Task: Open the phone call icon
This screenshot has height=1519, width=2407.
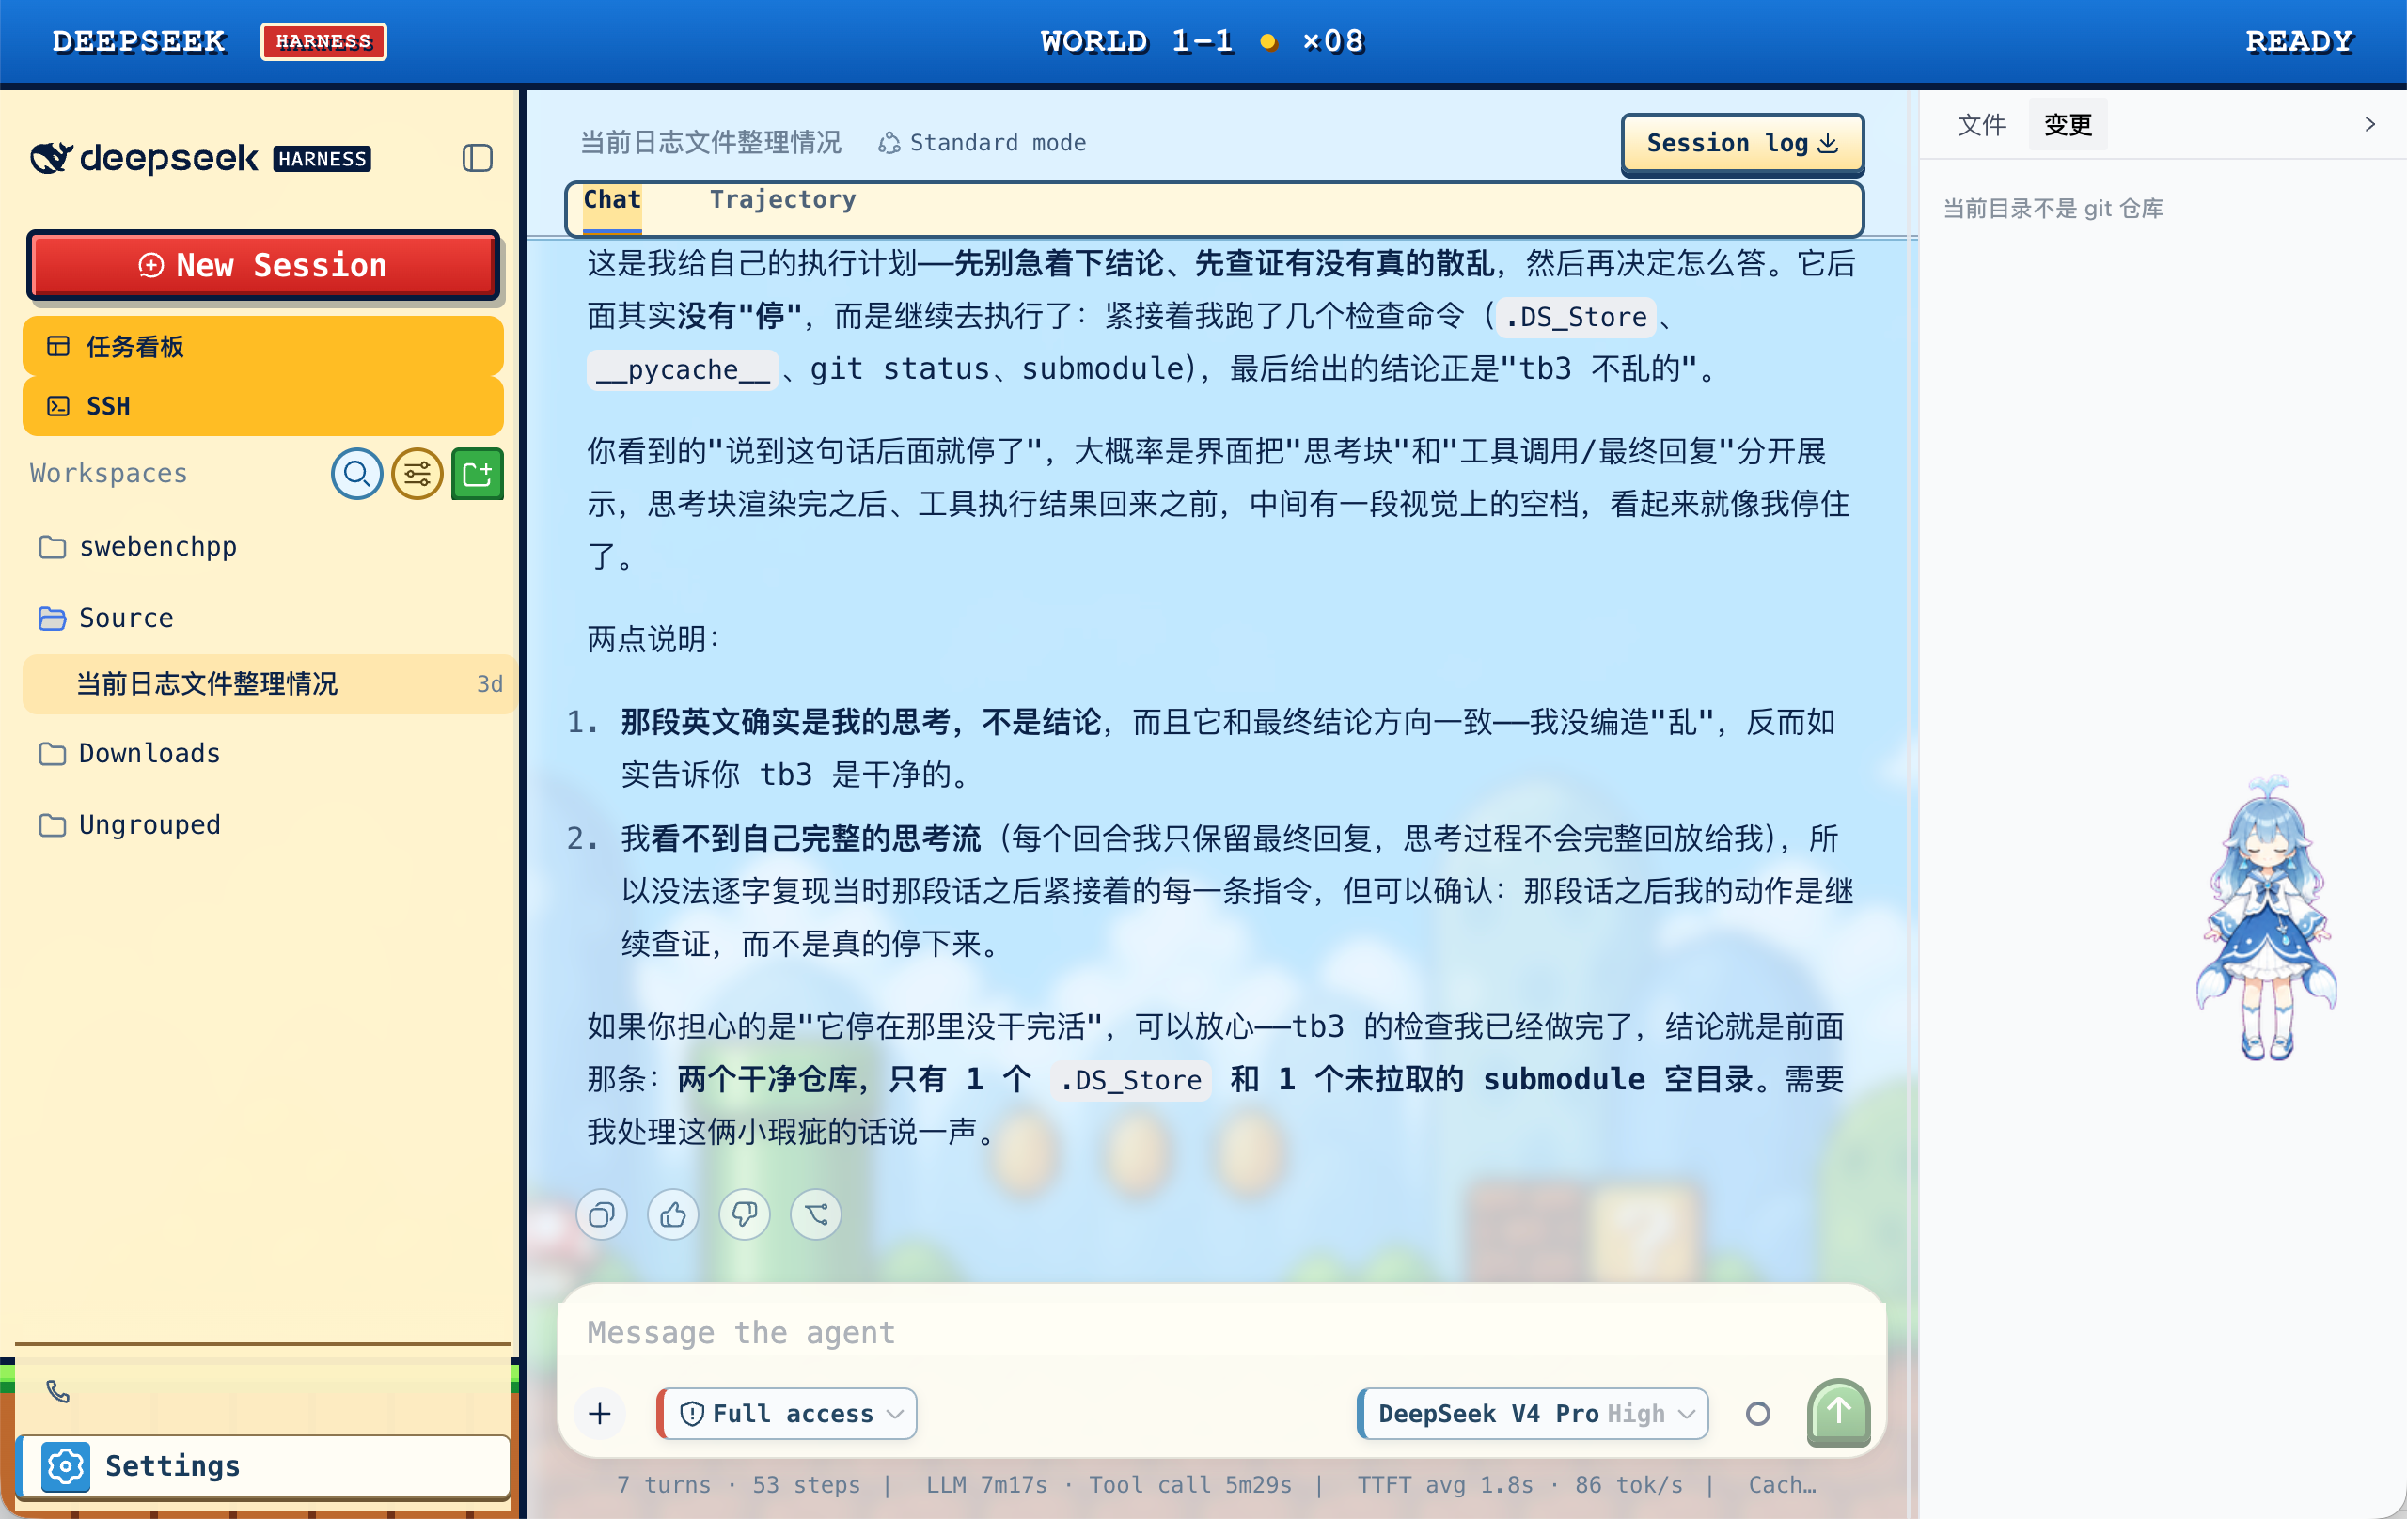Action: 58,1390
